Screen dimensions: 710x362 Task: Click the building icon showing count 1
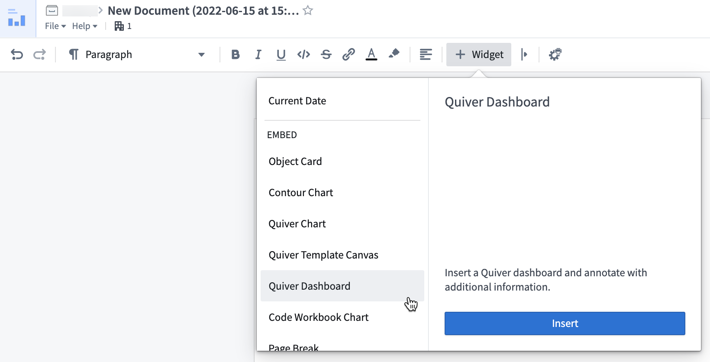point(123,26)
